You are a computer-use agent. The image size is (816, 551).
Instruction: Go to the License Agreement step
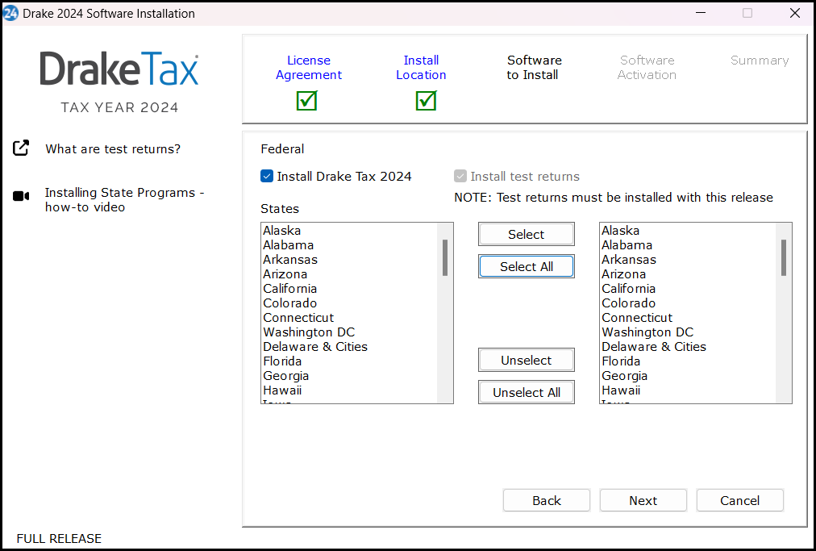pos(309,68)
